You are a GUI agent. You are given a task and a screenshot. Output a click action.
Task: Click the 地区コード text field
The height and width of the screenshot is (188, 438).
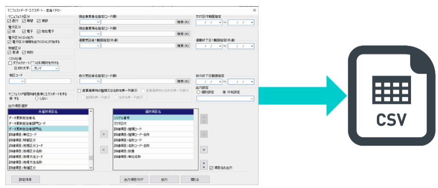(48, 81)
